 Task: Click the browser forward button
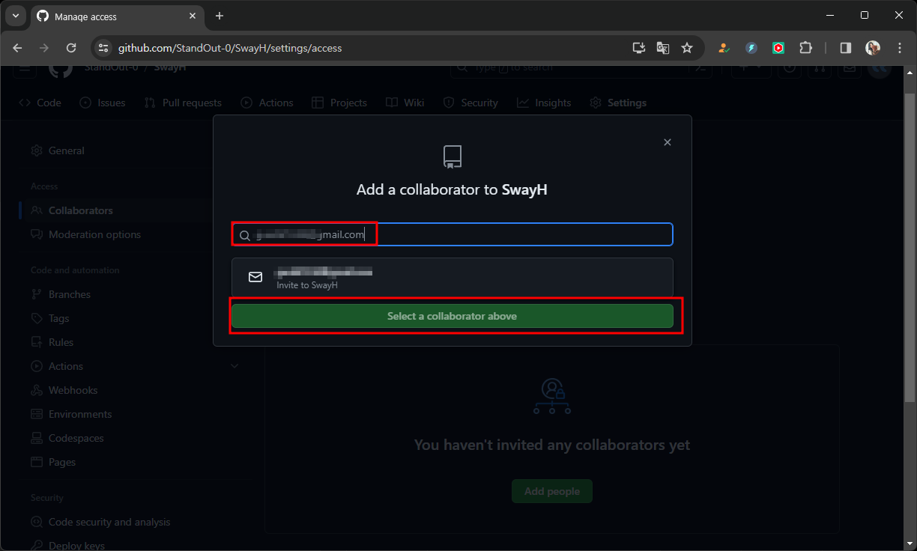coord(44,48)
